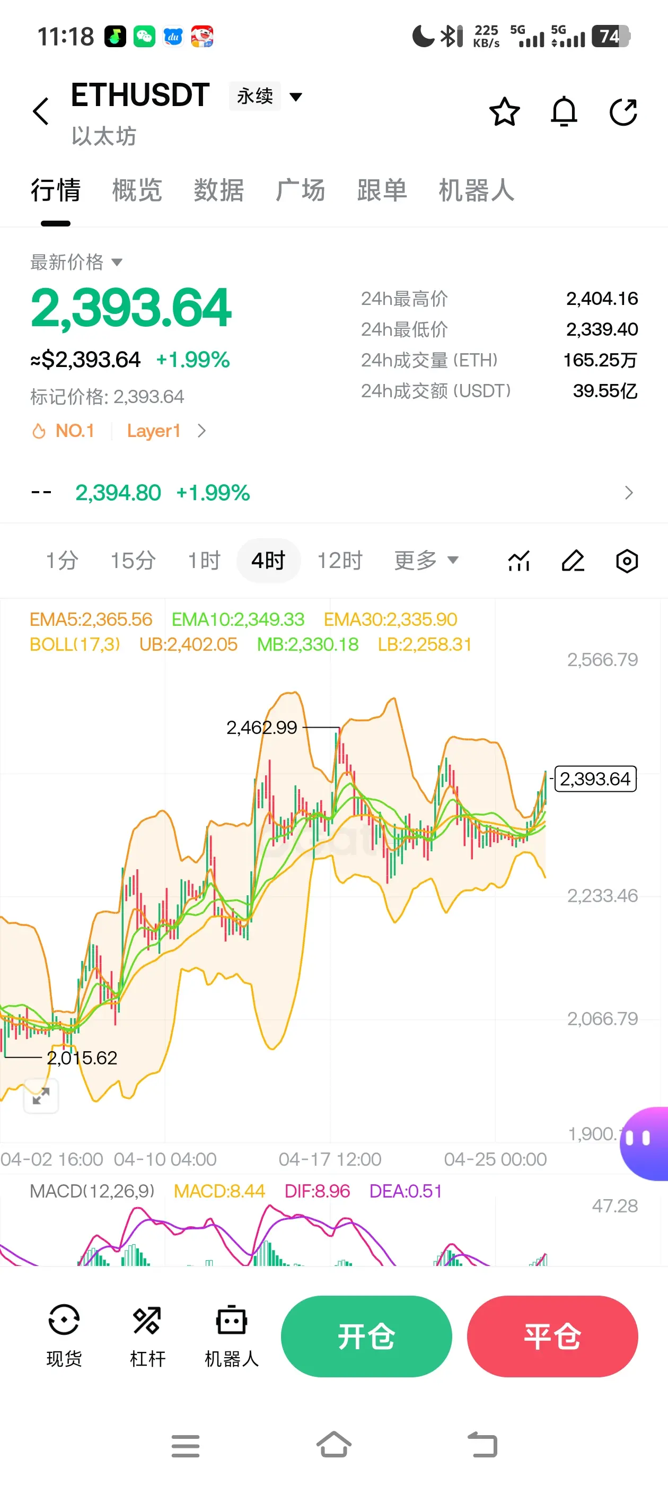Expand the 更多 timeframe dropdown
Viewport: 668px width, 1485px height.
[x=426, y=561]
